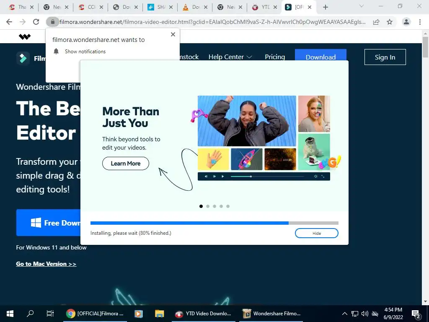Reload the Filmora page

[36, 22]
